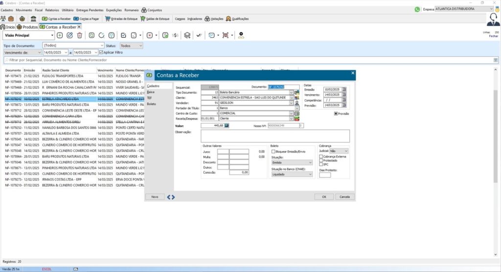Open the Visão Principal view dropdown
Viewport: 501px width, 272px height.
[x=52, y=35]
